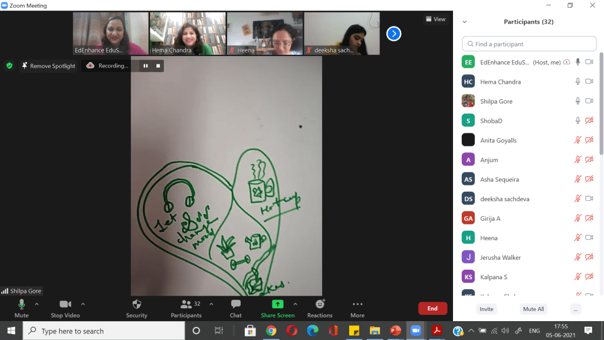Click the green encryption shield icon
604x340 pixels.
(x=9, y=66)
